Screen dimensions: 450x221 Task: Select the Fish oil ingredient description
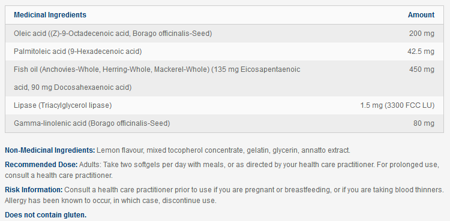pos(157,78)
